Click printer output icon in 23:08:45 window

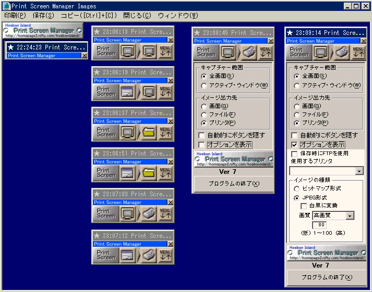[x=249, y=52]
